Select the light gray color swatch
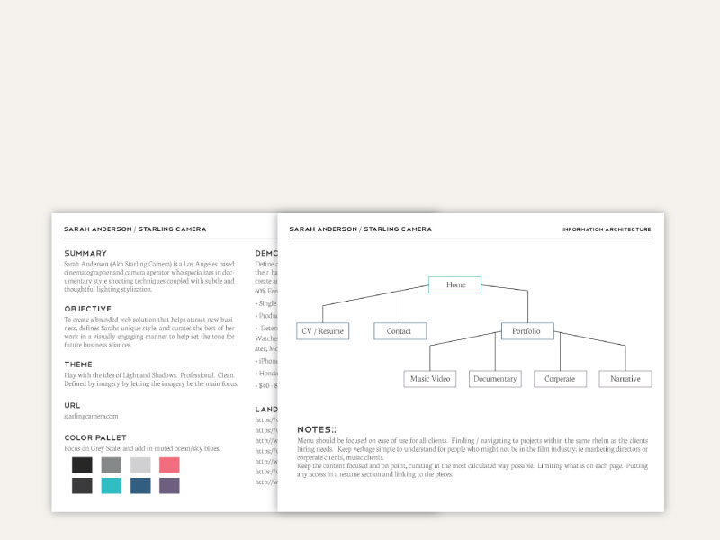 click(x=140, y=464)
